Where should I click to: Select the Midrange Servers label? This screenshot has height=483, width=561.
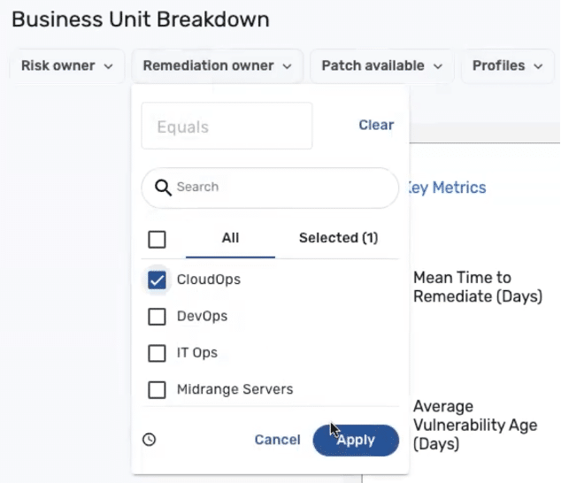(234, 389)
